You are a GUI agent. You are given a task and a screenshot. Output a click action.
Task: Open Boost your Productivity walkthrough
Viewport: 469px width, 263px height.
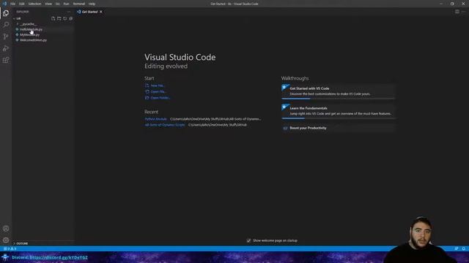click(339, 128)
